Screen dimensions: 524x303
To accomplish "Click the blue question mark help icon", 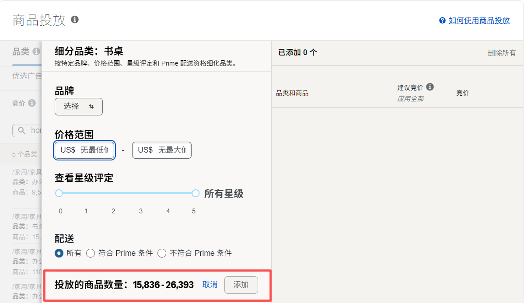I will [x=442, y=21].
